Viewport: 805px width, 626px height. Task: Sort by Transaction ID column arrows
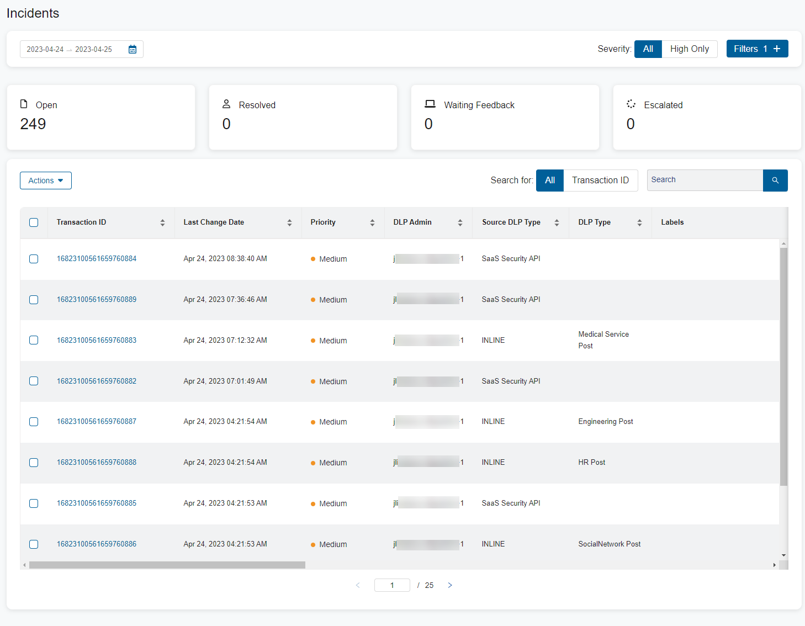(x=162, y=222)
